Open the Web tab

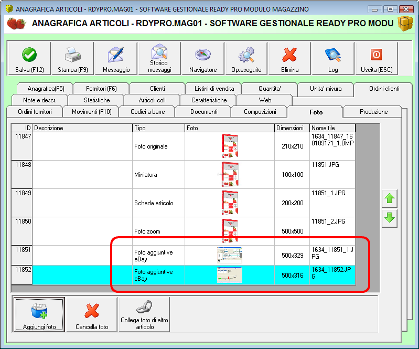pyautogui.click(x=265, y=100)
